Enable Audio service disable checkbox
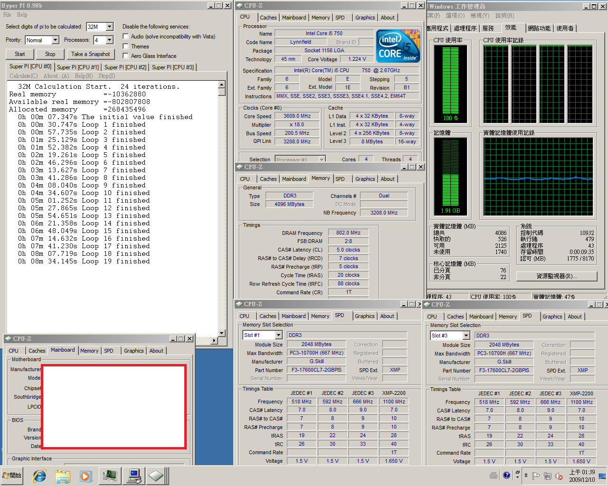608x486 pixels. [125, 36]
